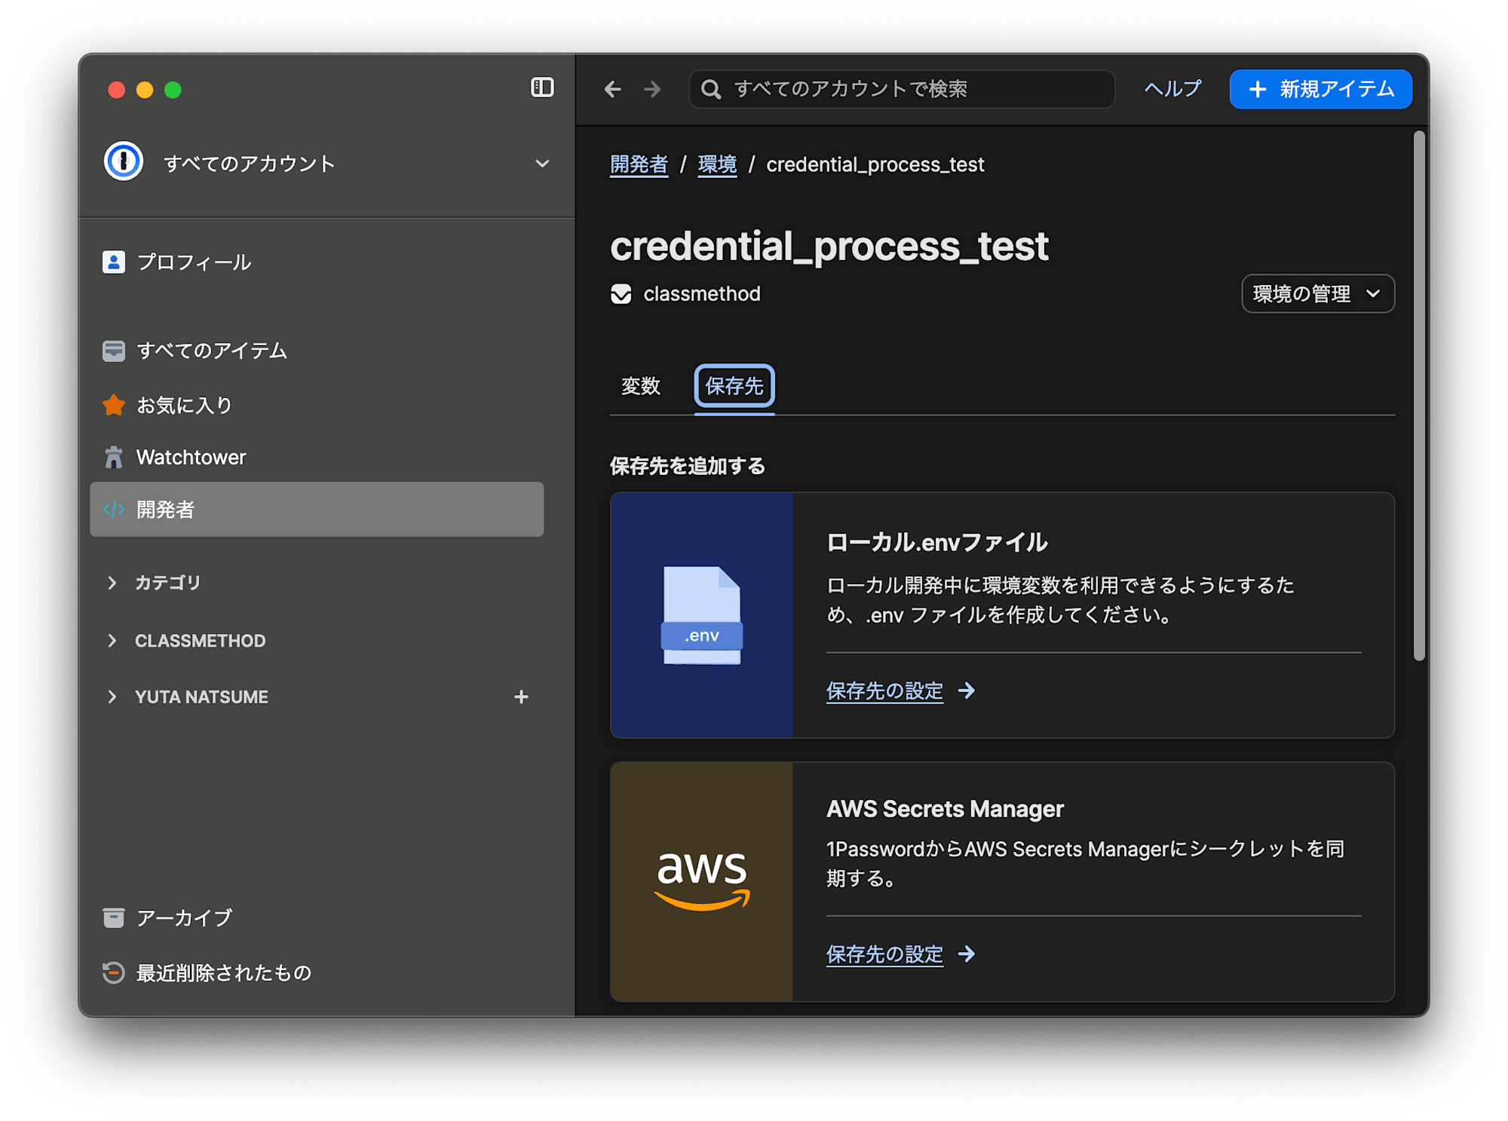Click 保存先の設定 link for AWS Secrets Manager
This screenshot has width=1508, height=1121.
[x=884, y=954]
